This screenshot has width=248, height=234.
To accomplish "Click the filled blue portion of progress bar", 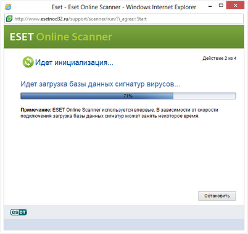I will click(x=97, y=96).
